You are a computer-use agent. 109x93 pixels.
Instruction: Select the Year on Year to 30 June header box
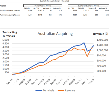pyautogui.click(x=43, y=6)
